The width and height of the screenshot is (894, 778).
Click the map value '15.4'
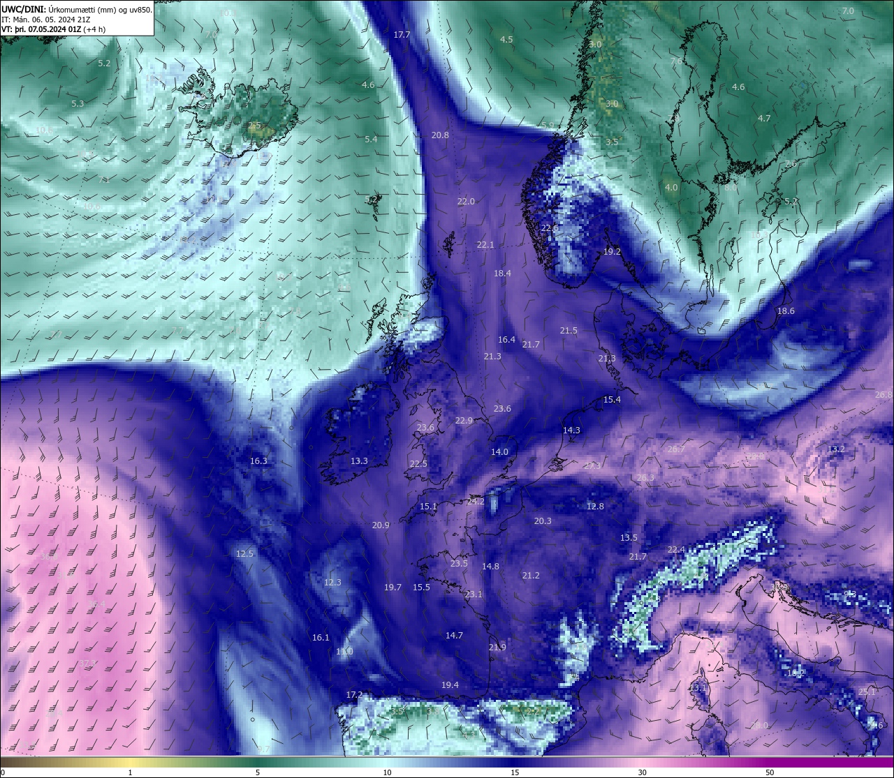pos(612,399)
